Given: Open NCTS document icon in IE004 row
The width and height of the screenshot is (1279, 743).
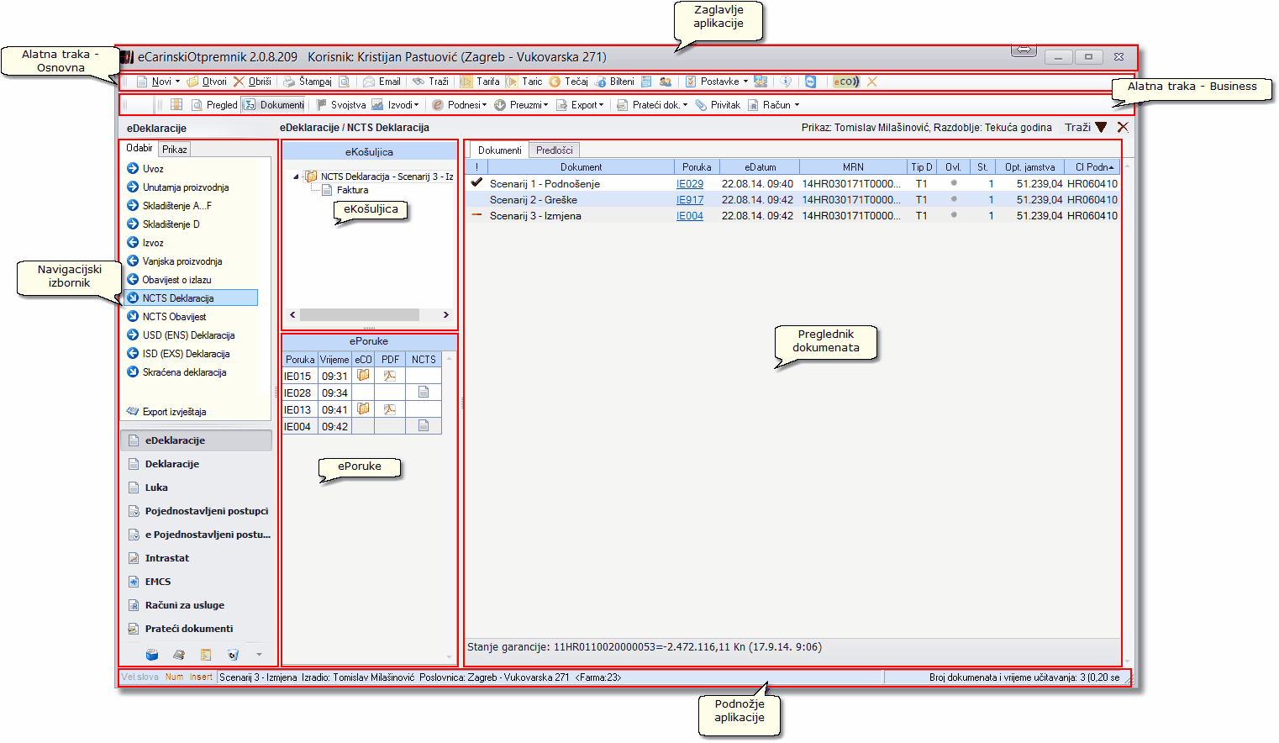Looking at the screenshot, I should 424,426.
